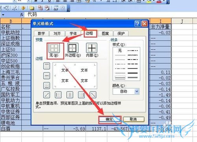Click the red table with checkmark icon

pyautogui.click(x=47, y=8)
